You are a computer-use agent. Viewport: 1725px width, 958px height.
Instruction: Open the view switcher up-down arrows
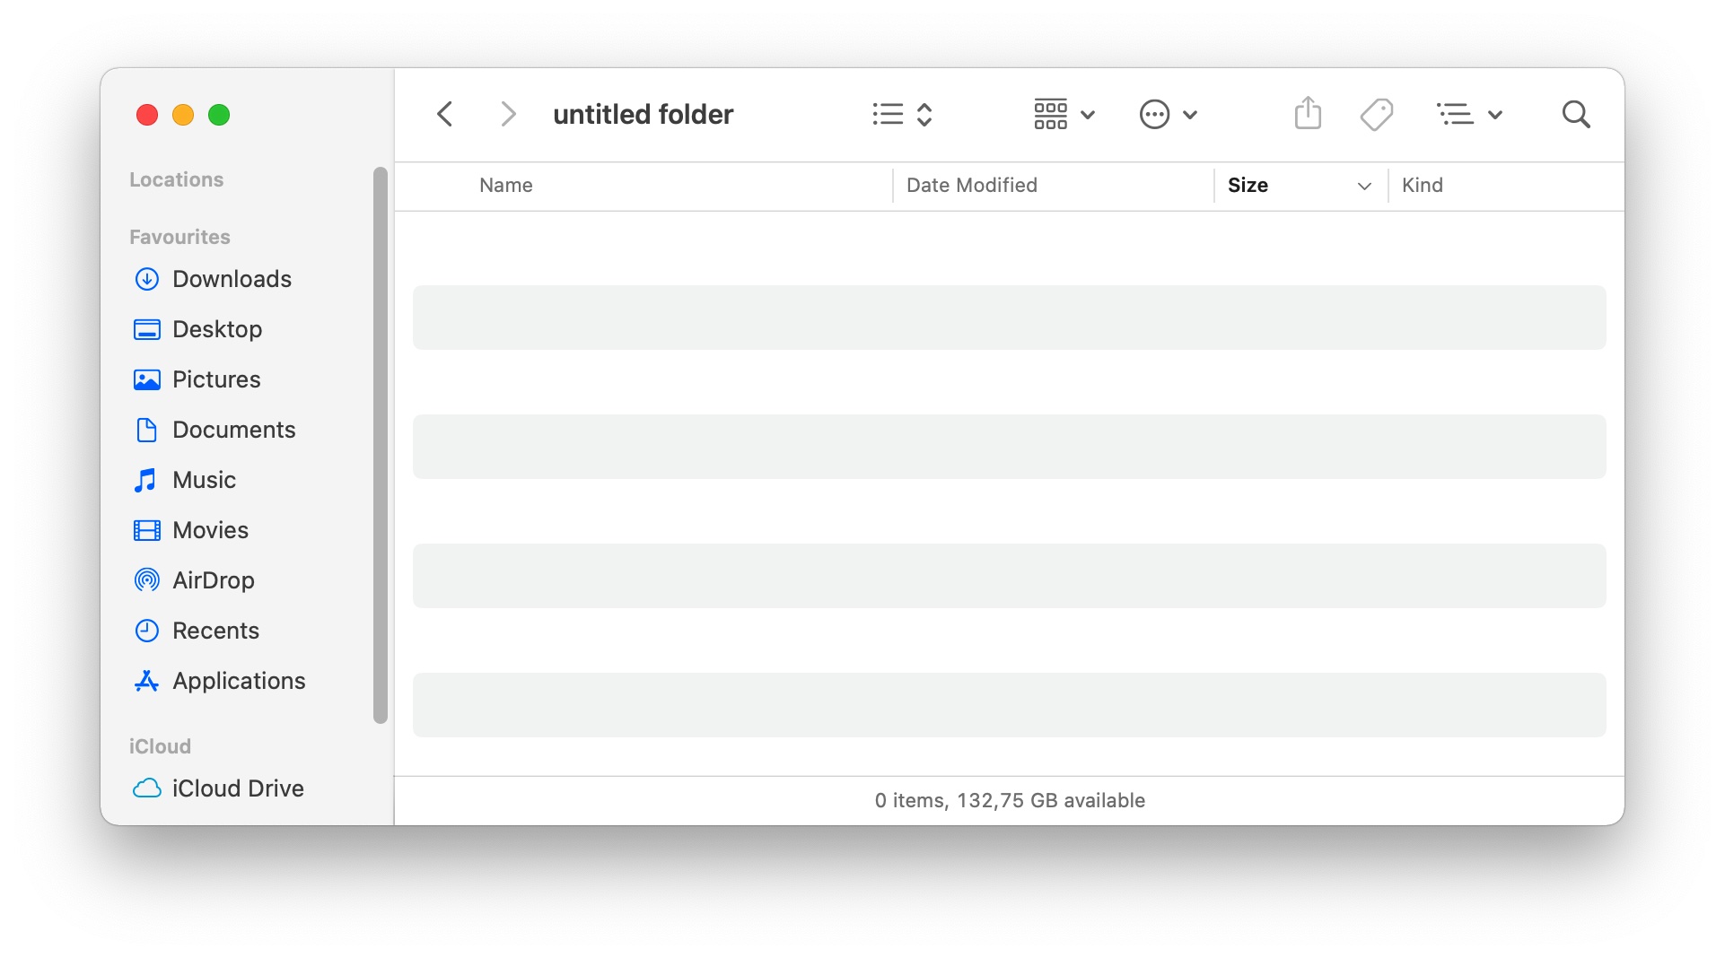pos(924,114)
